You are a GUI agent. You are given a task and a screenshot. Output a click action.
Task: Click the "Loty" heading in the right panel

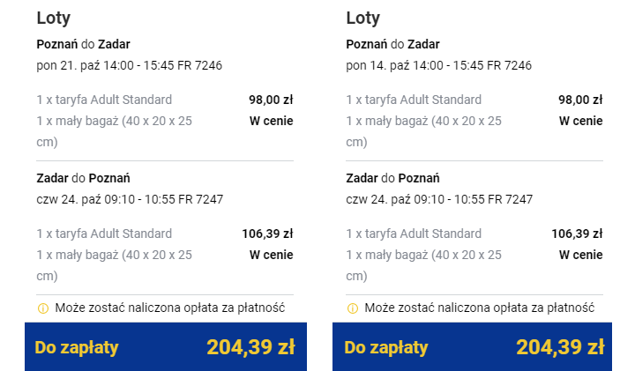pyautogui.click(x=363, y=18)
